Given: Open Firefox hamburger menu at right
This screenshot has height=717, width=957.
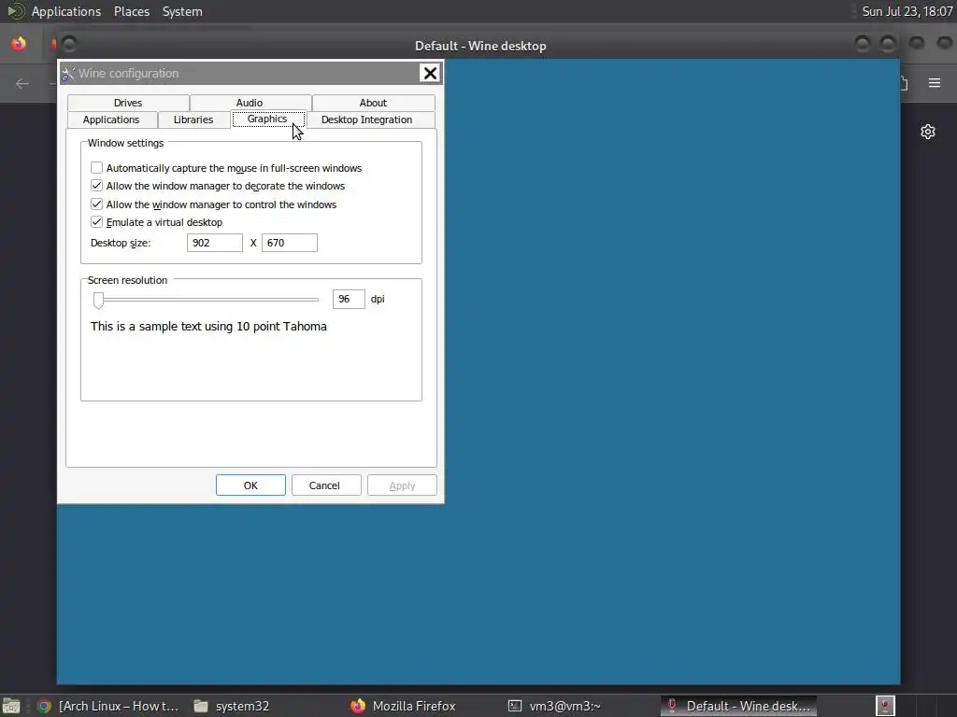Looking at the screenshot, I should [x=935, y=83].
